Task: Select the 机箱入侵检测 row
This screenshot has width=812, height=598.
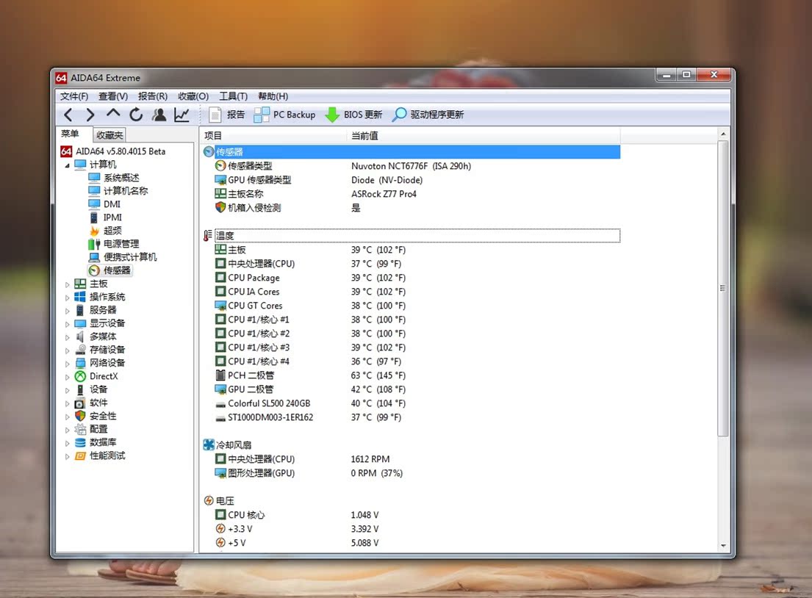Action: tap(412, 208)
